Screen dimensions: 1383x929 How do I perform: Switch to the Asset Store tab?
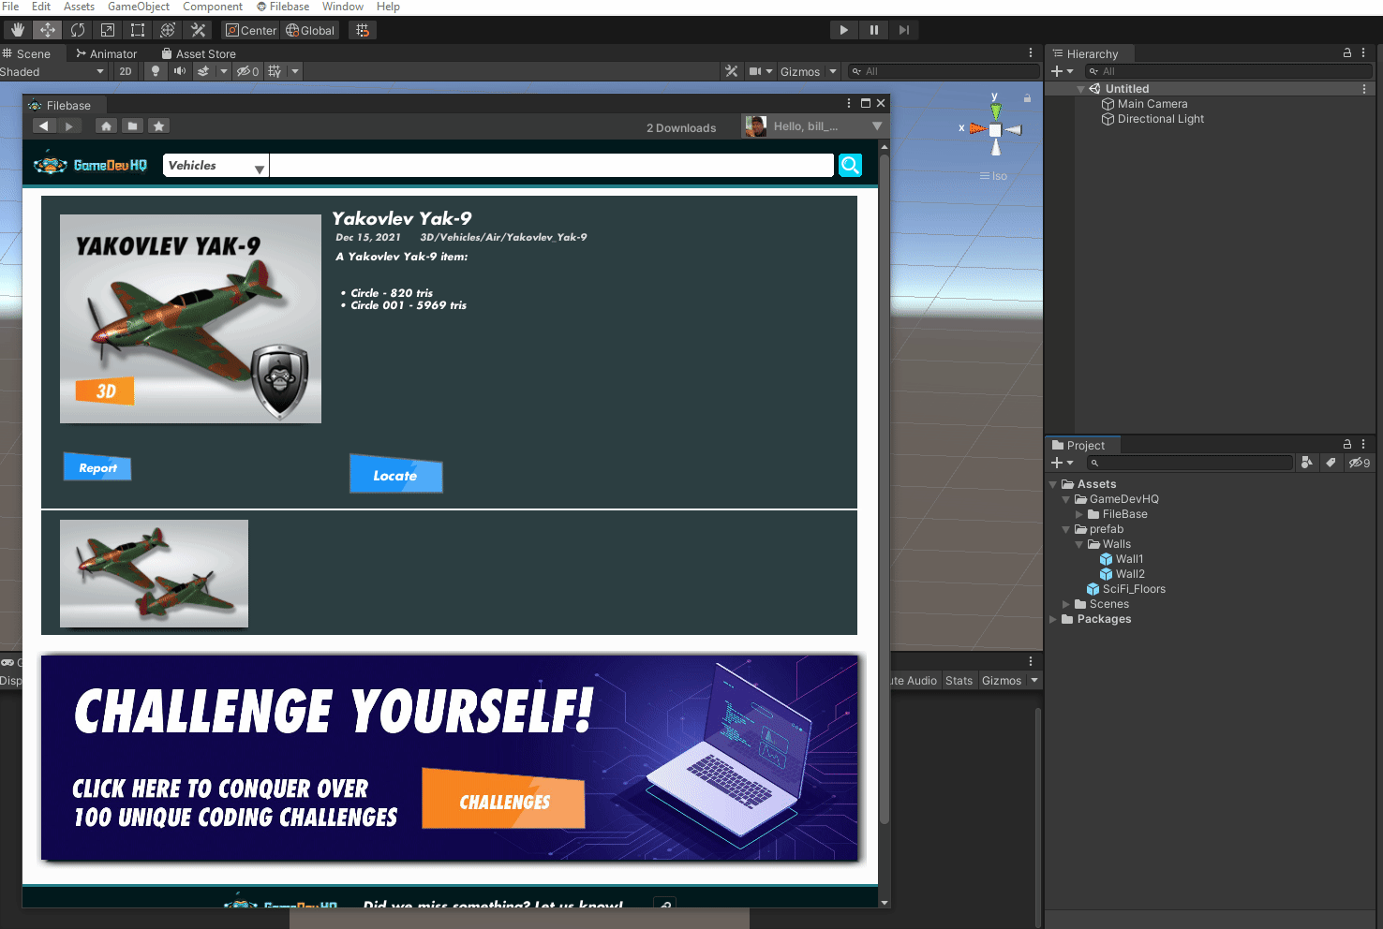click(x=199, y=53)
